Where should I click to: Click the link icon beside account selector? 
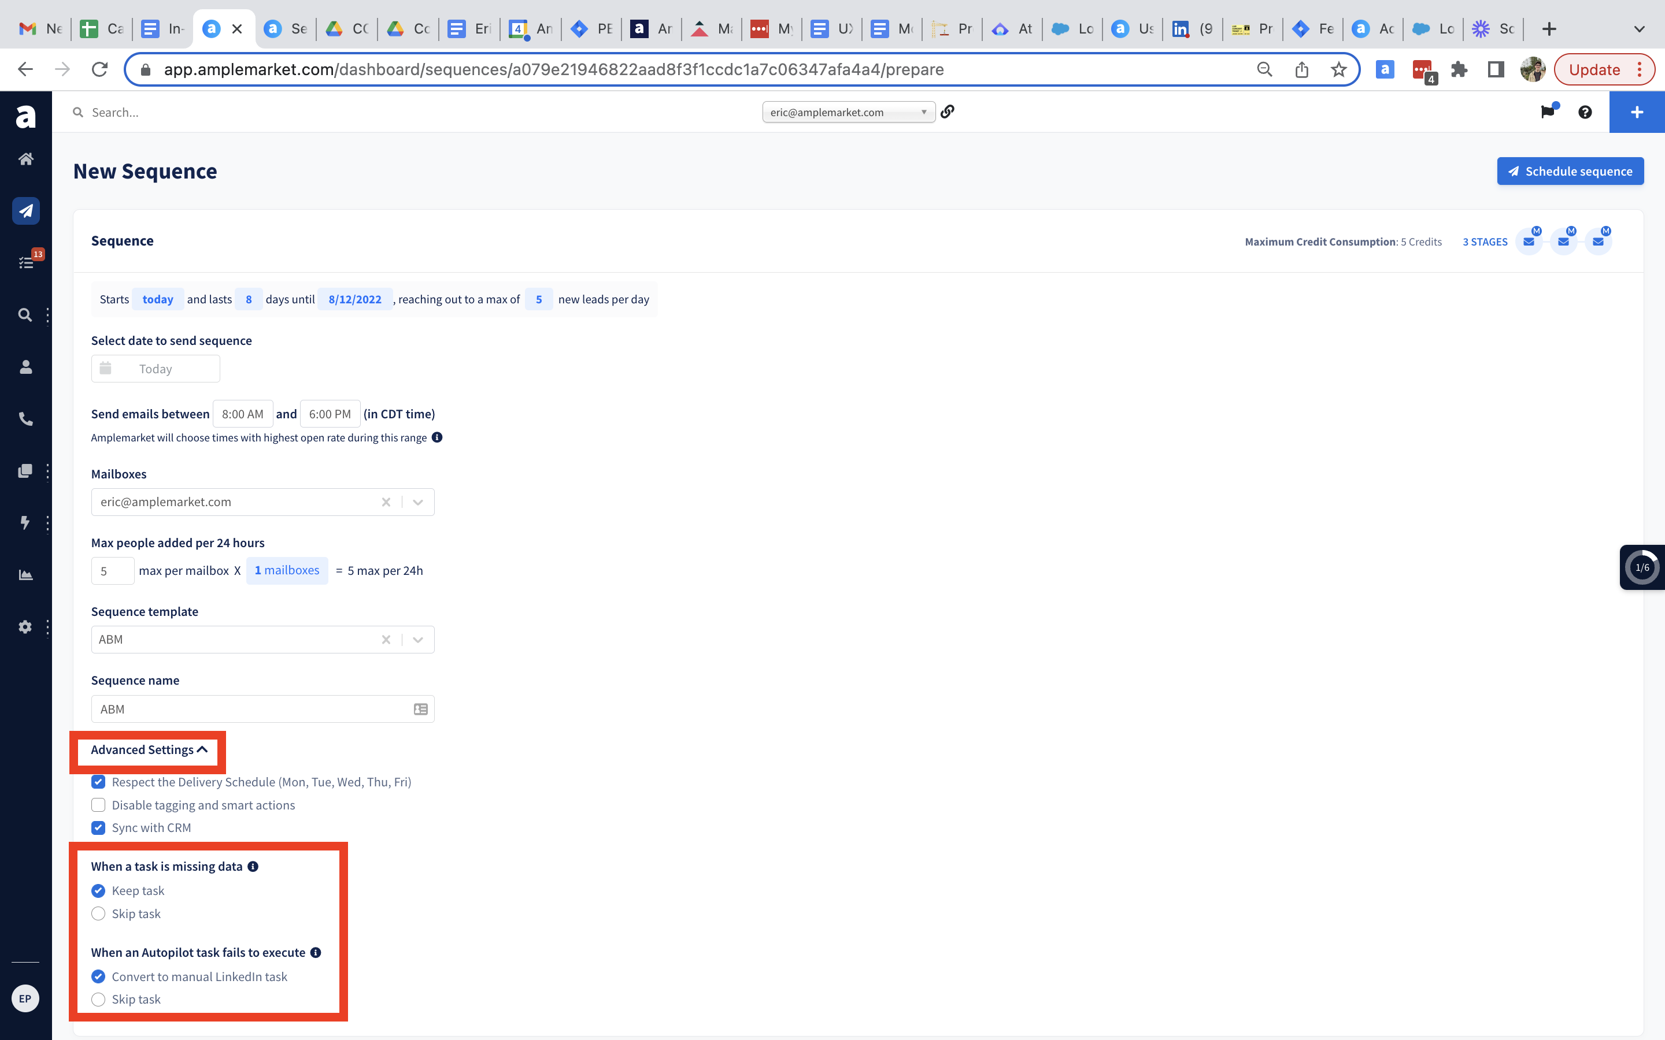[948, 112]
